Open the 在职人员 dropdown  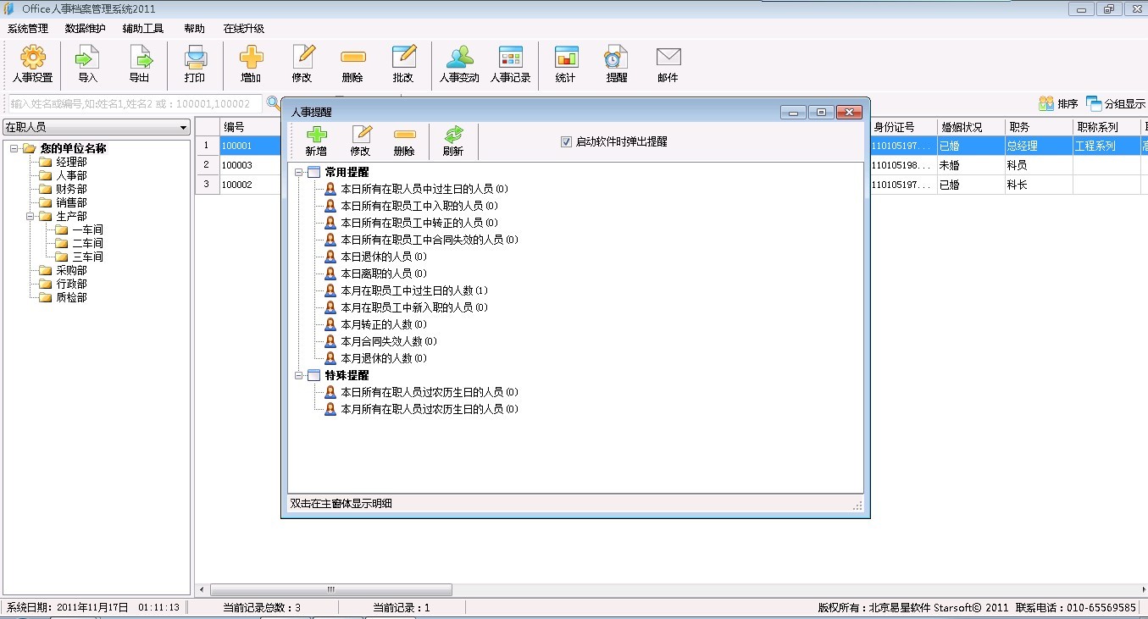point(97,128)
